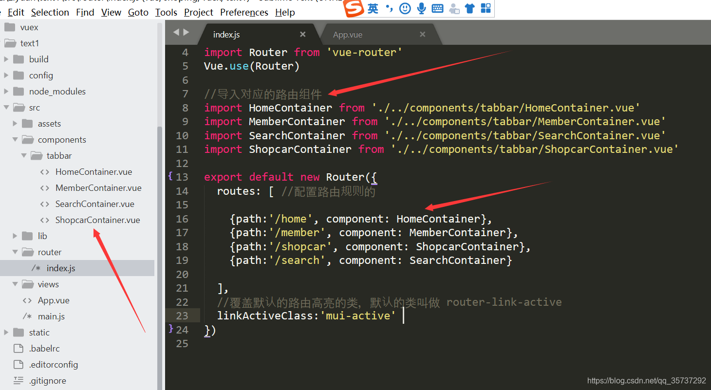Open the .editorconfig file
This screenshot has width=711, height=390.
click(54, 365)
